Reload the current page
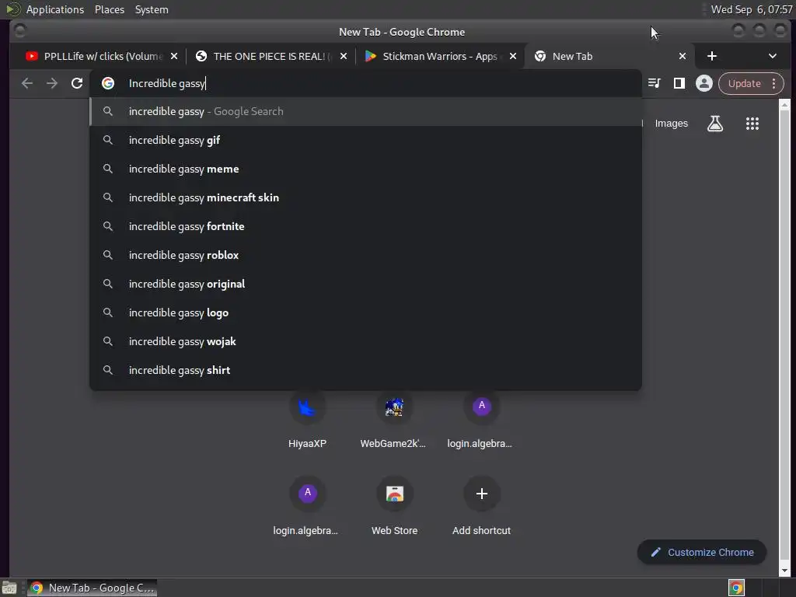The width and height of the screenshot is (796, 597). (x=77, y=83)
